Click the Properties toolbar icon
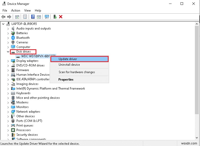Screen dimensions: 200x146 click(25, 17)
